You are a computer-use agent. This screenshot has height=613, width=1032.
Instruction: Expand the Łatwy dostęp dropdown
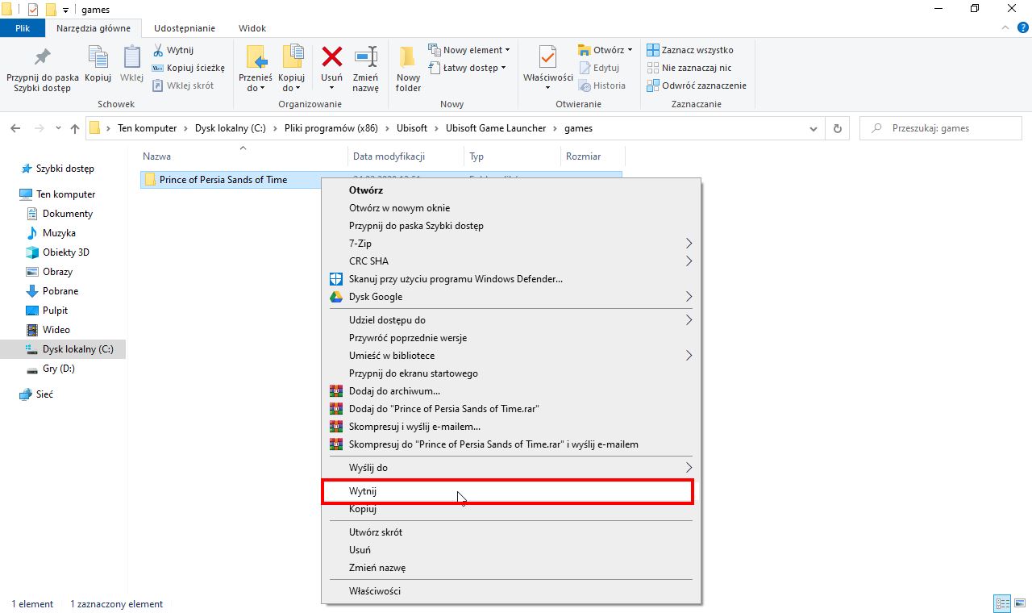503,68
